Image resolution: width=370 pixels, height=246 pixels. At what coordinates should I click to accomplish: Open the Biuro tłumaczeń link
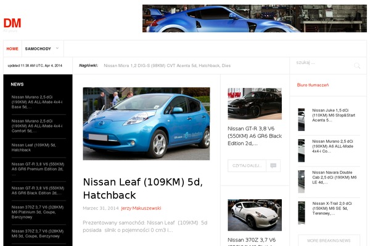click(313, 85)
